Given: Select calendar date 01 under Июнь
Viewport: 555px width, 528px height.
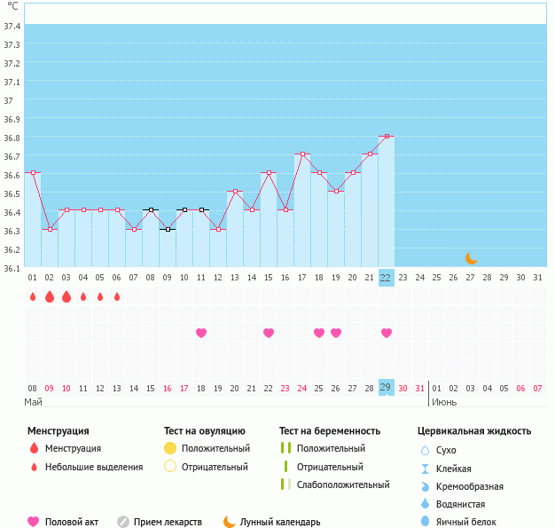Looking at the screenshot, I should 436,388.
